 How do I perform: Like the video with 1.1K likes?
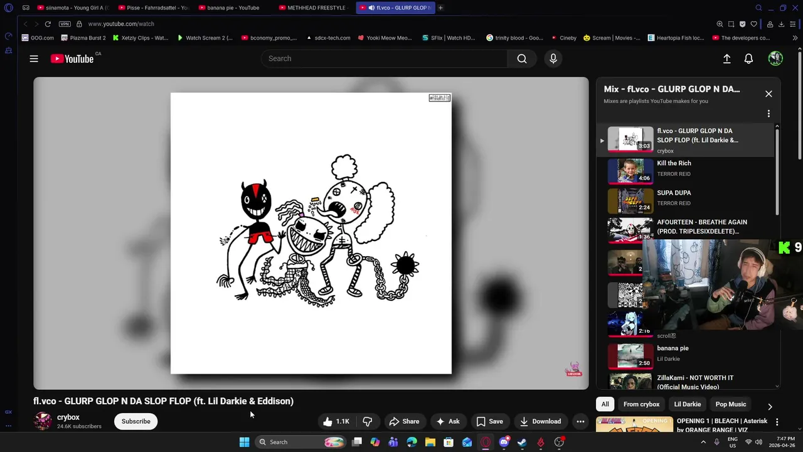point(337,421)
